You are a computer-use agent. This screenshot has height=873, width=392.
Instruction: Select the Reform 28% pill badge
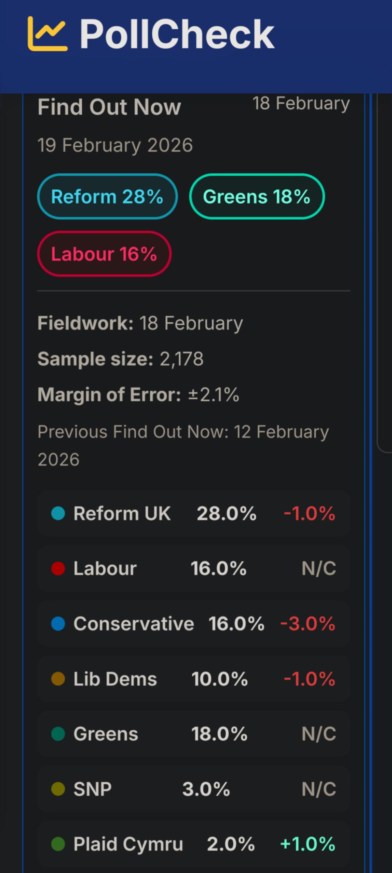coord(107,196)
